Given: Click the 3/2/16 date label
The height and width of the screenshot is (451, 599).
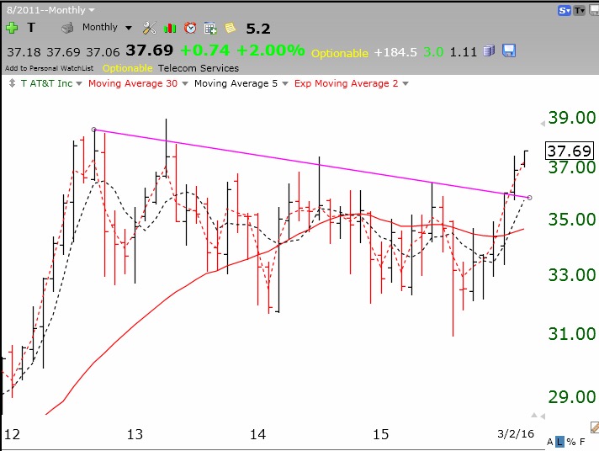Looking at the screenshot, I should [516, 434].
